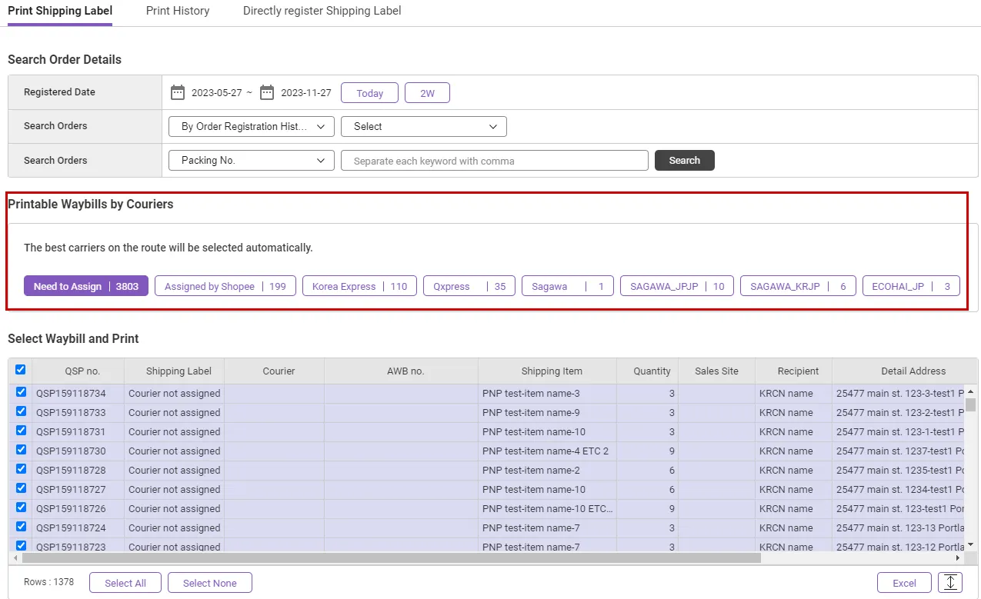Click the Search button

tap(684, 161)
